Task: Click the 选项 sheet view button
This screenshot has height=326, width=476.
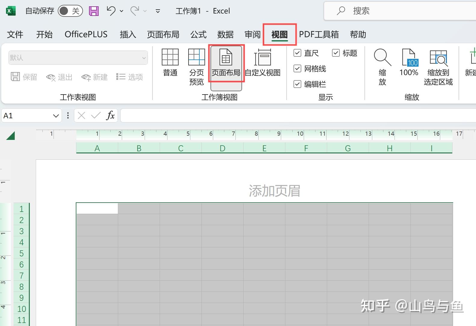Action: [x=130, y=77]
